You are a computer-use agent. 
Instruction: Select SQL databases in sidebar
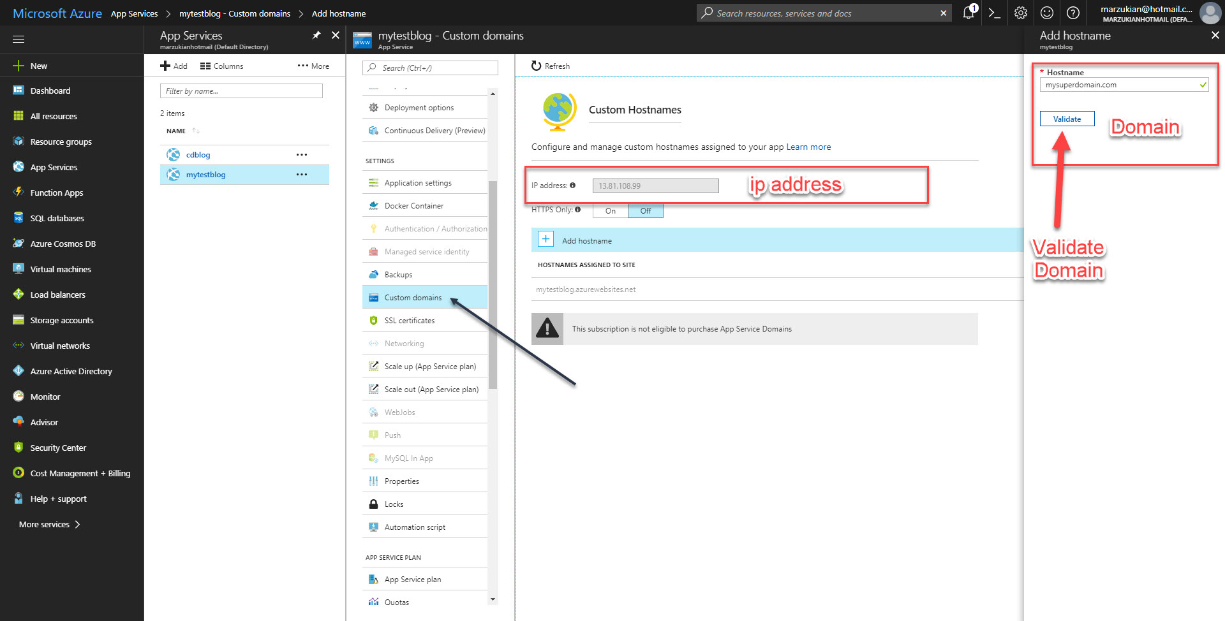pos(57,218)
